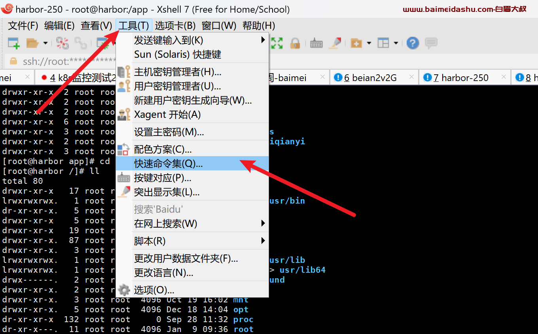Click the New Session toolbar icon
This screenshot has width=538, height=334.
[14, 43]
